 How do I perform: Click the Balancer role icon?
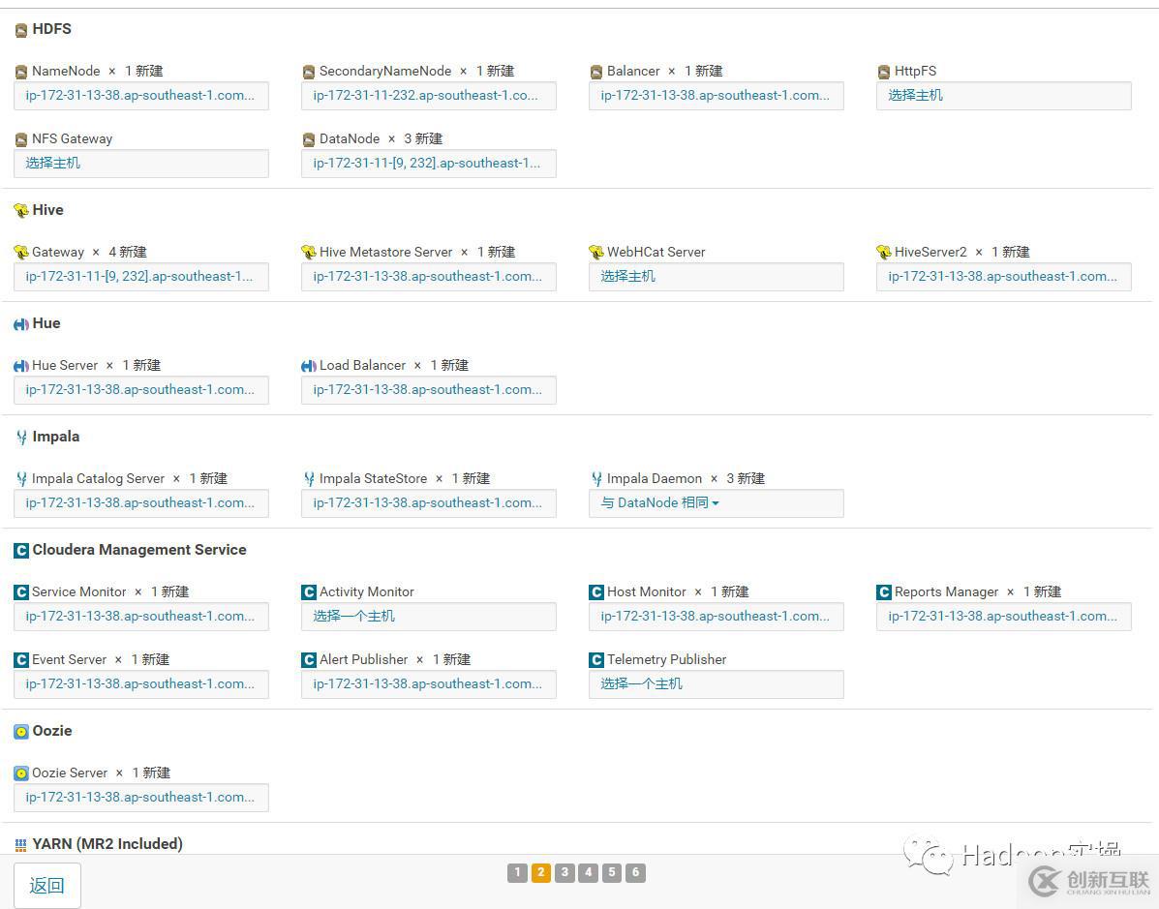pyautogui.click(x=596, y=73)
